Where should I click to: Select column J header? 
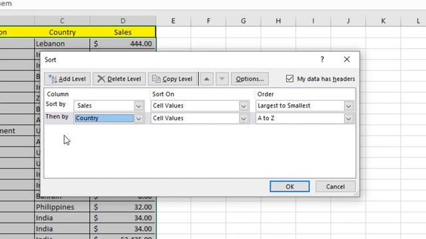(x=348, y=21)
